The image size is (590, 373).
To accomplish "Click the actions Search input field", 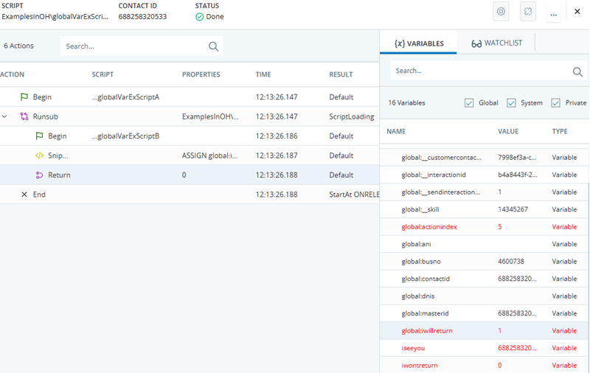I will [133, 46].
